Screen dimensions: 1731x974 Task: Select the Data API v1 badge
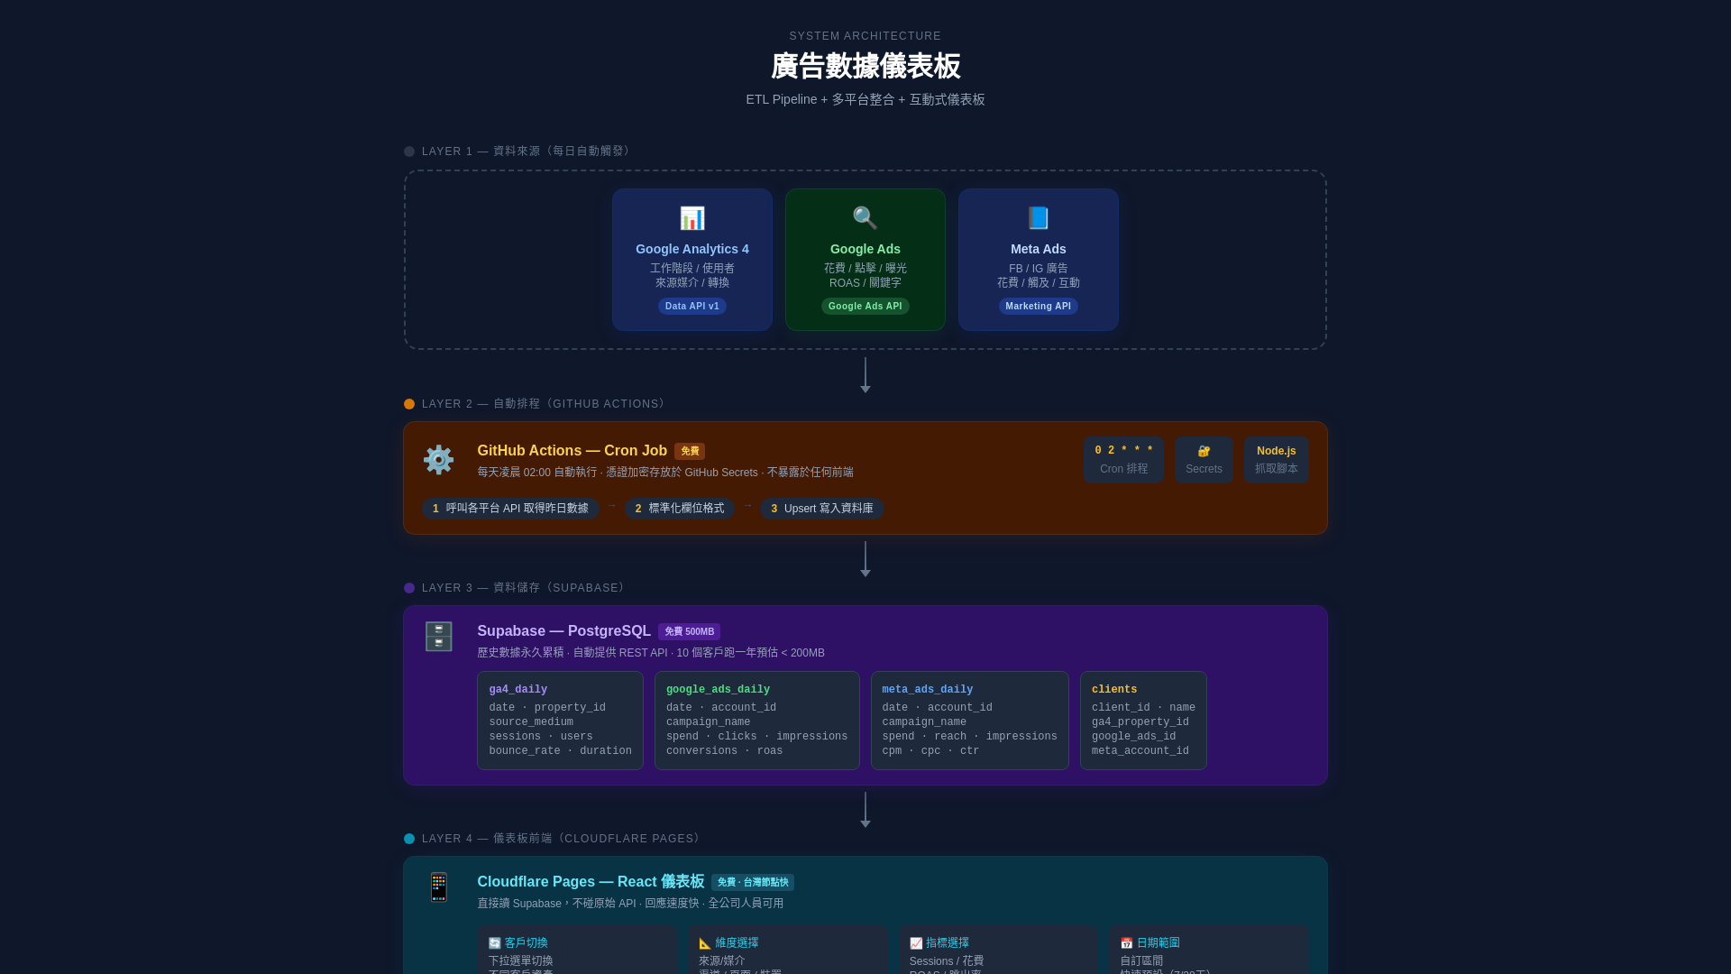point(692,307)
